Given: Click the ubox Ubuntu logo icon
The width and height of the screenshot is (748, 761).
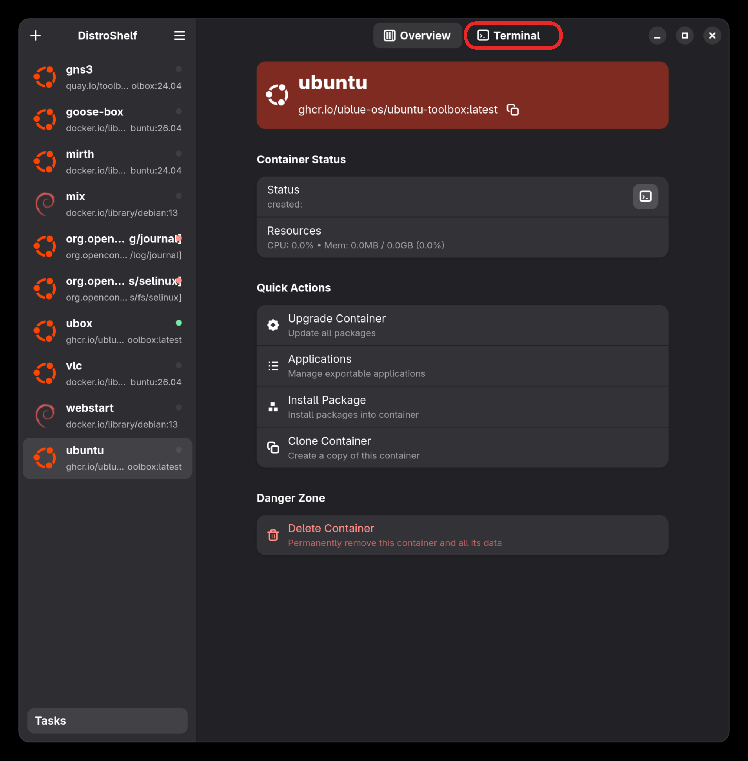Looking at the screenshot, I should [45, 331].
